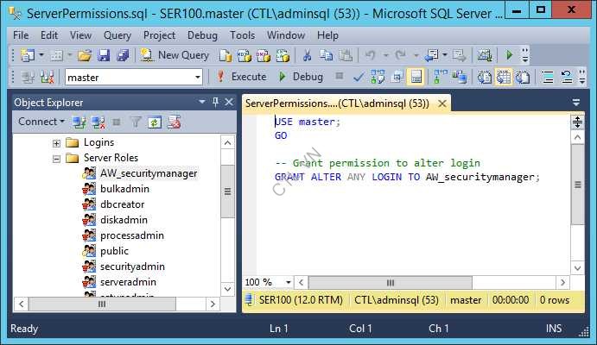Collapse the Server Roles folder

(57, 158)
